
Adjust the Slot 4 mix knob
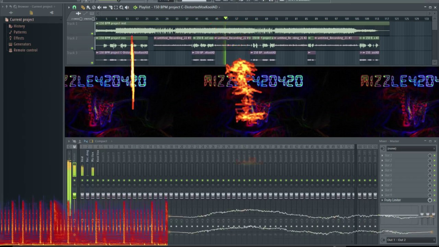[430, 170]
